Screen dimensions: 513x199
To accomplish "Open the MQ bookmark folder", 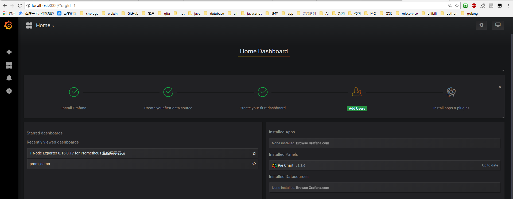I will click(x=370, y=13).
